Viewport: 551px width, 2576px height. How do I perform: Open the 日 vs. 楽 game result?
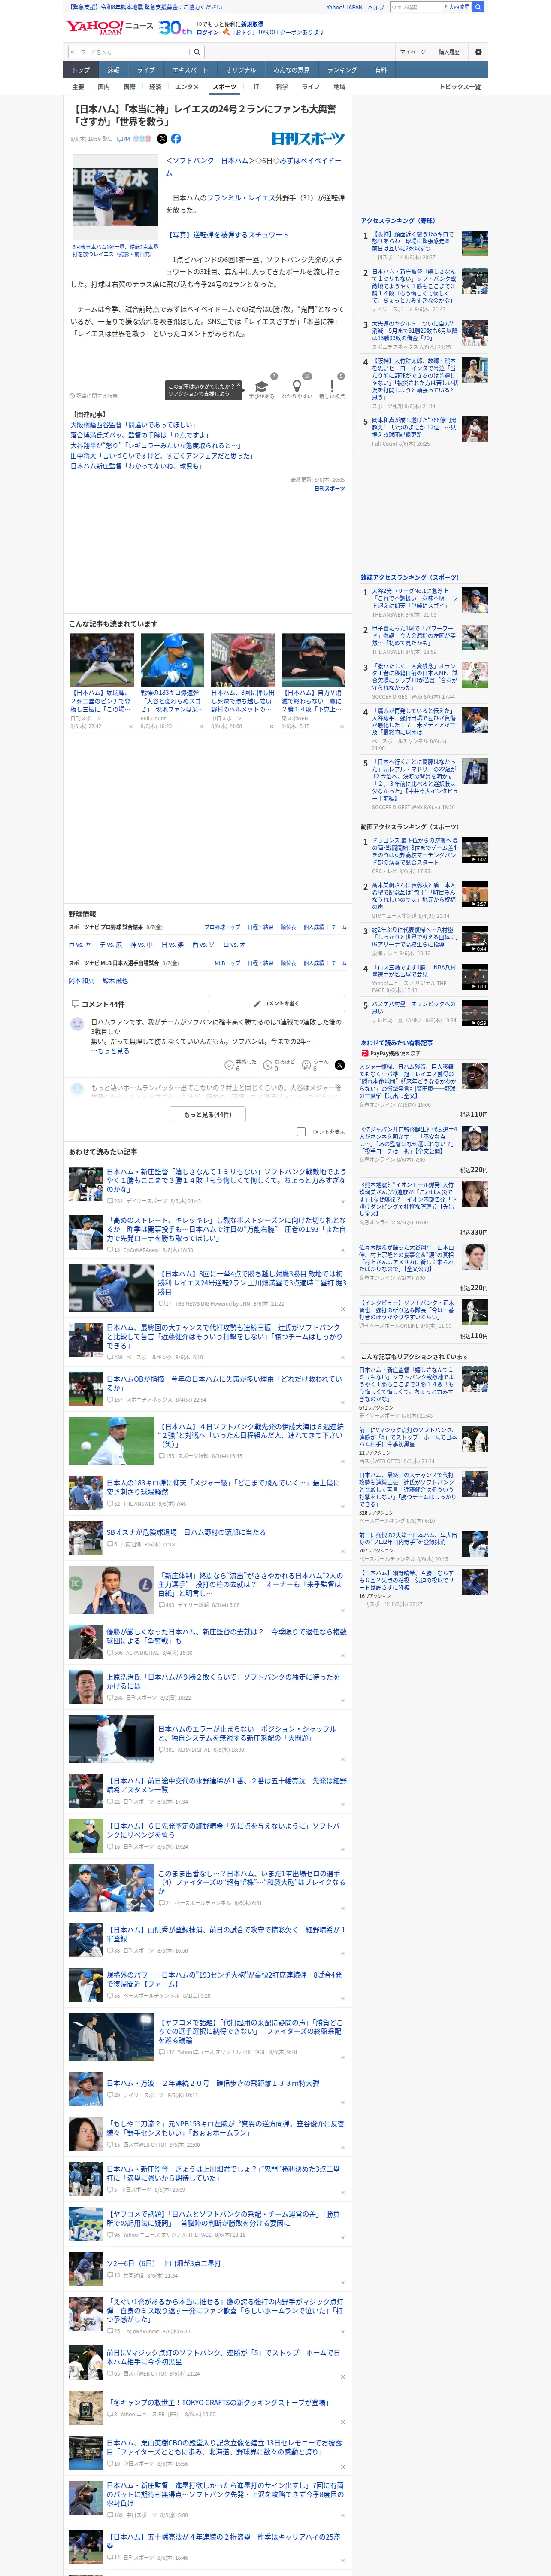tap(172, 945)
